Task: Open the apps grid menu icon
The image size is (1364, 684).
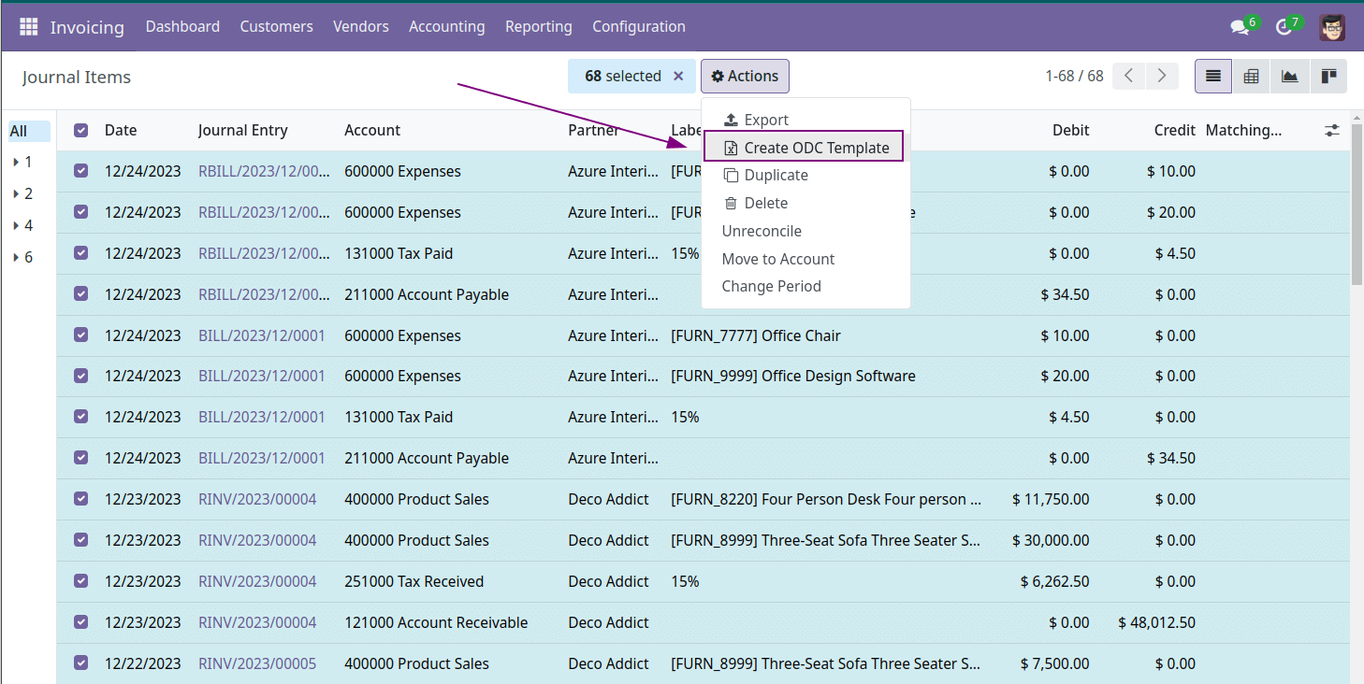Action: tap(28, 27)
